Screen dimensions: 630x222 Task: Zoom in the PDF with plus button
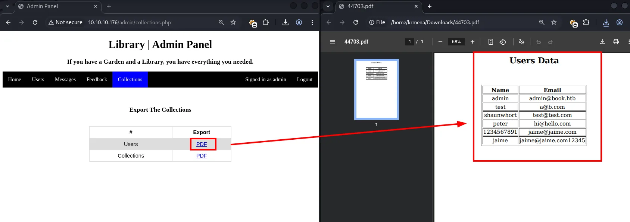pos(472,42)
